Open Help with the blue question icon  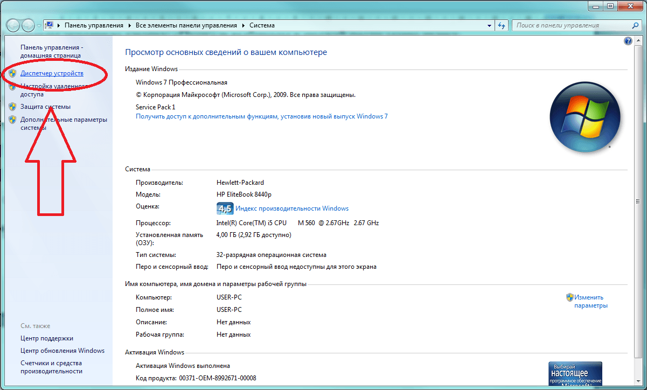[628, 41]
